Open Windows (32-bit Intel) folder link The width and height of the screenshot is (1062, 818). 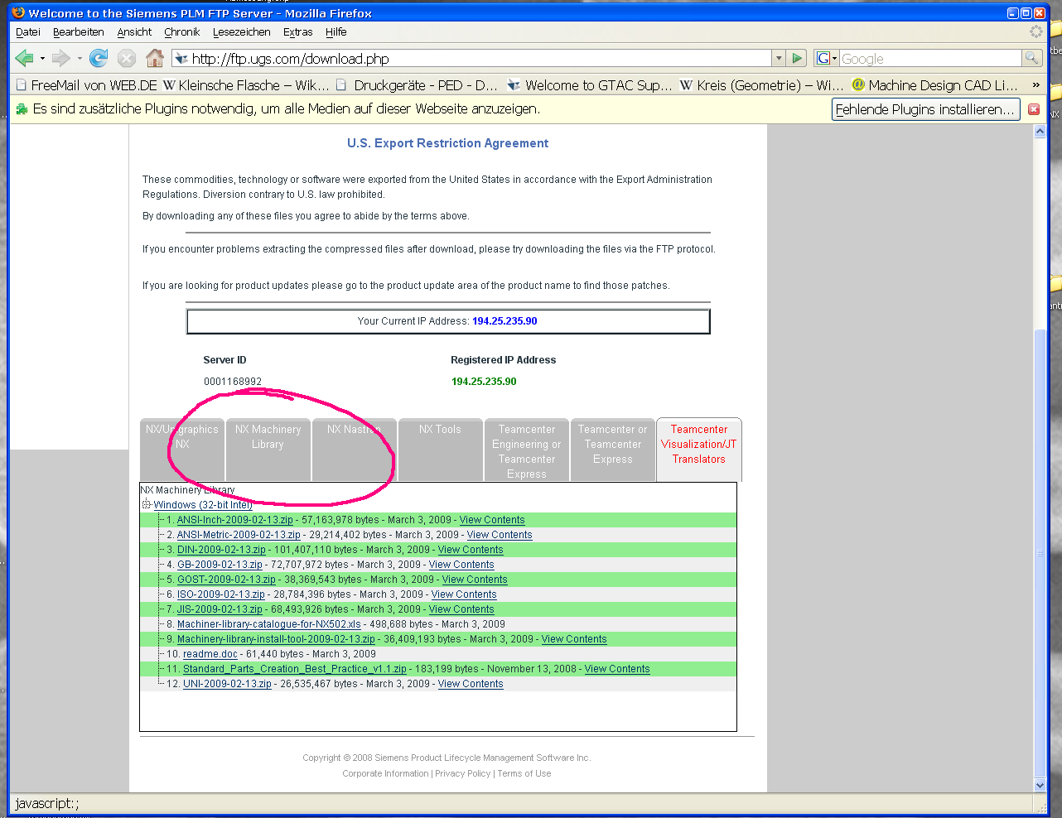coord(203,505)
